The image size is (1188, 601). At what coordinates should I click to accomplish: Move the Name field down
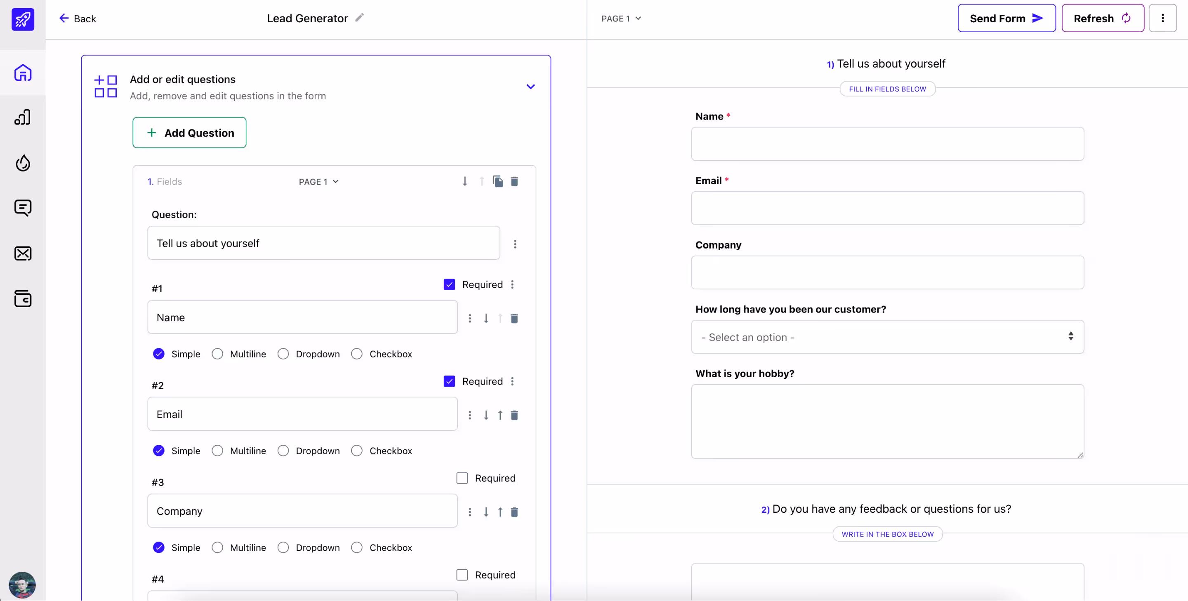pyautogui.click(x=486, y=318)
